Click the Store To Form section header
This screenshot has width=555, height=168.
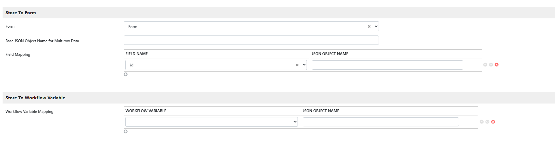click(21, 13)
